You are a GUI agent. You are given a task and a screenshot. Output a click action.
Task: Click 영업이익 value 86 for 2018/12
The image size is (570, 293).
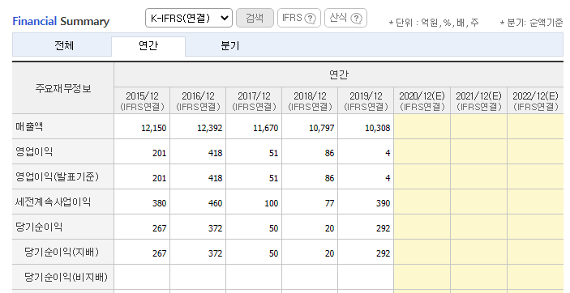pyautogui.click(x=330, y=153)
